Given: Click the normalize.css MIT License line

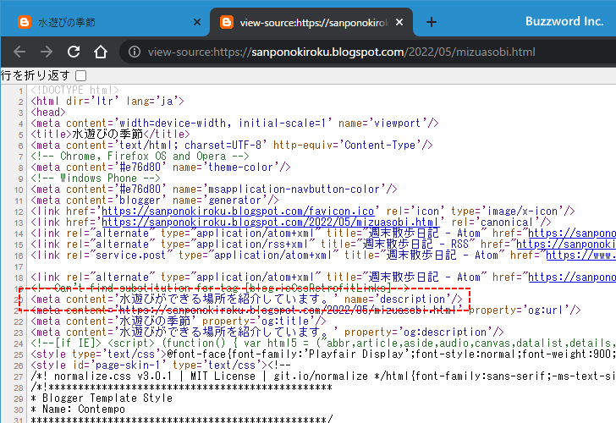Looking at the screenshot, I should coord(323,376).
